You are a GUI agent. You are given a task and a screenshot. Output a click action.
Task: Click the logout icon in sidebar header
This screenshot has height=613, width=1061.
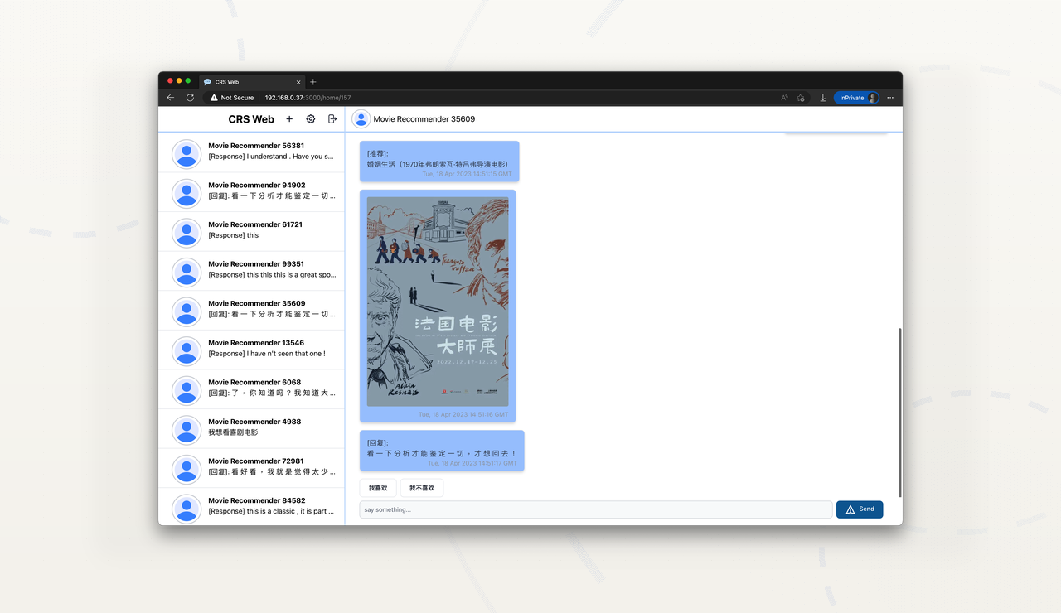tap(332, 119)
